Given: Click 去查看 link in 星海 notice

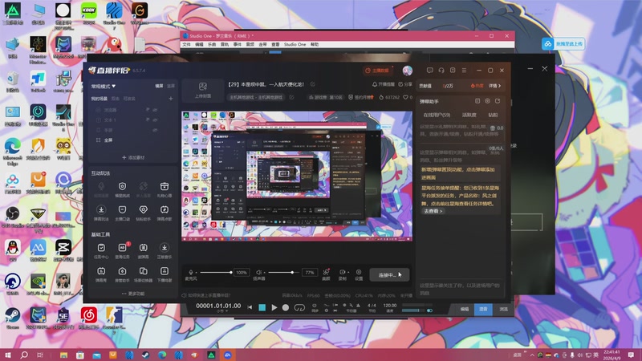Looking at the screenshot, I should [x=433, y=211].
